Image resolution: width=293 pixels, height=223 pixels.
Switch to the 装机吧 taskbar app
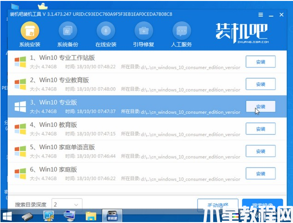(112, 216)
